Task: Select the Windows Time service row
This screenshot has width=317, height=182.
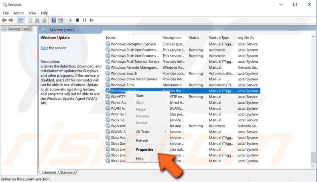Action: click(x=183, y=85)
